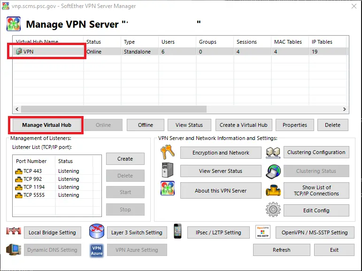Click Create a Virtual Hub
The image size is (362, 271).
pyautogui.click(x=244, y=125)
